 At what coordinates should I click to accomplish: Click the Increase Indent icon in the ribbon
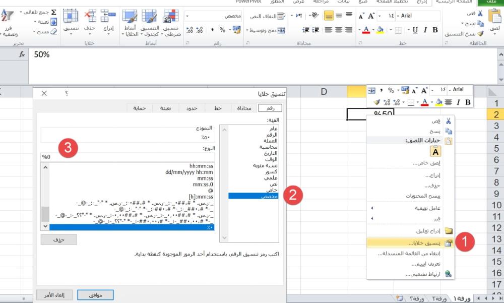pos(306,30)
